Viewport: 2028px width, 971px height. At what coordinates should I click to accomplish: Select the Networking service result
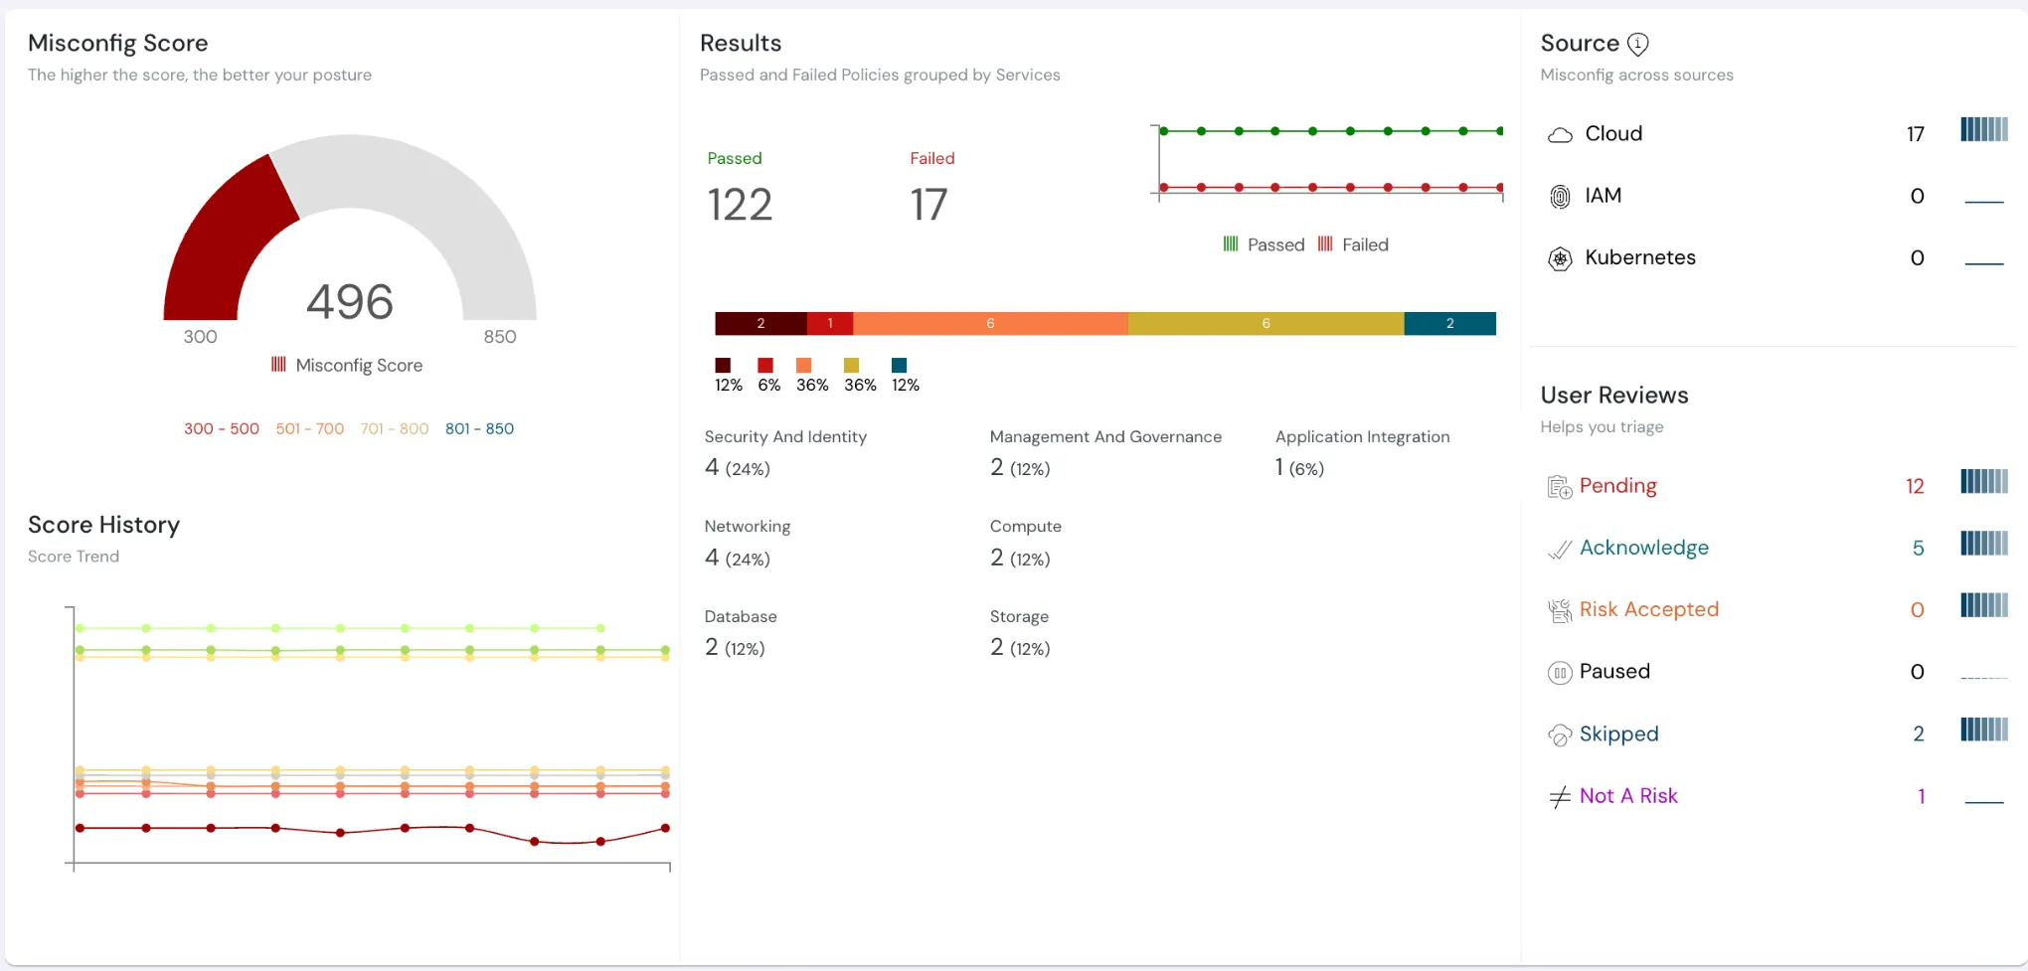click(747, 527)
